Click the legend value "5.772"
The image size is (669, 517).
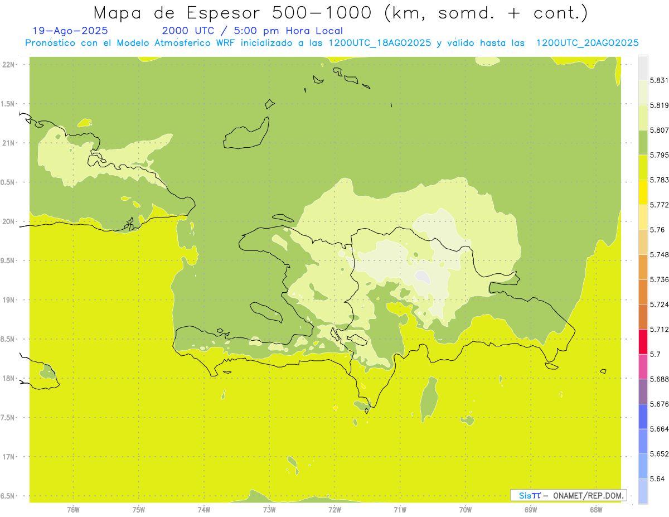pos(659,205)
